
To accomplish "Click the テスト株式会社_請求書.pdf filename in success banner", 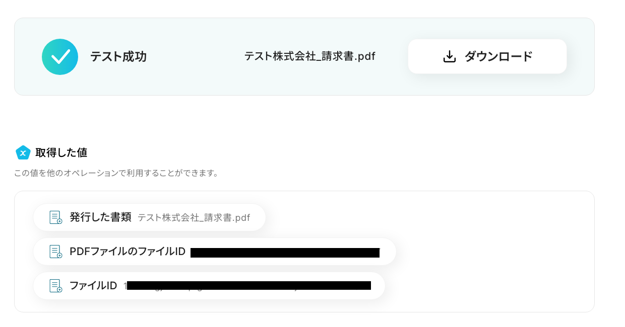I will [x=310, y=56].
